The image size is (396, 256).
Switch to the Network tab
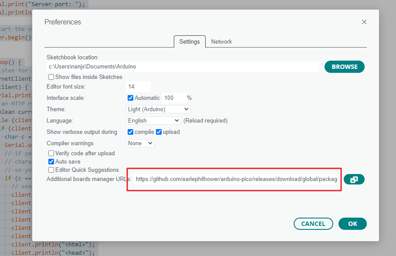pyautogui.click(x=221, y=41)
